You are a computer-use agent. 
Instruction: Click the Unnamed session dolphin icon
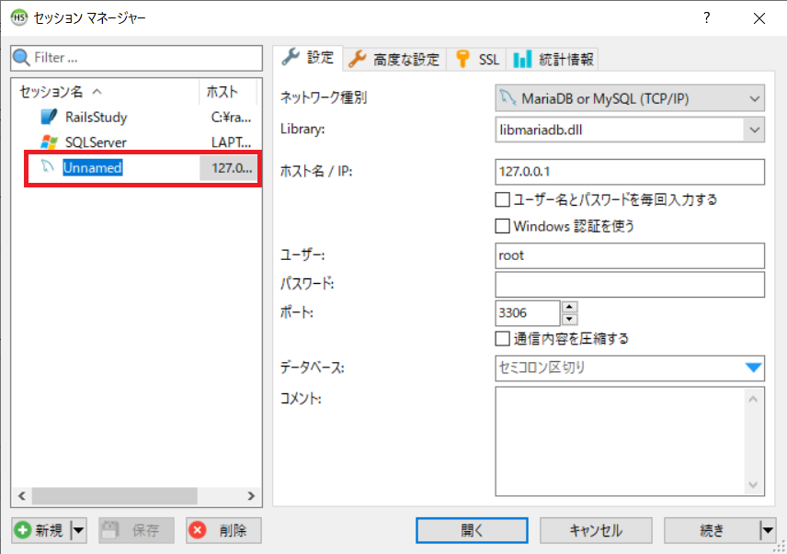47,166
